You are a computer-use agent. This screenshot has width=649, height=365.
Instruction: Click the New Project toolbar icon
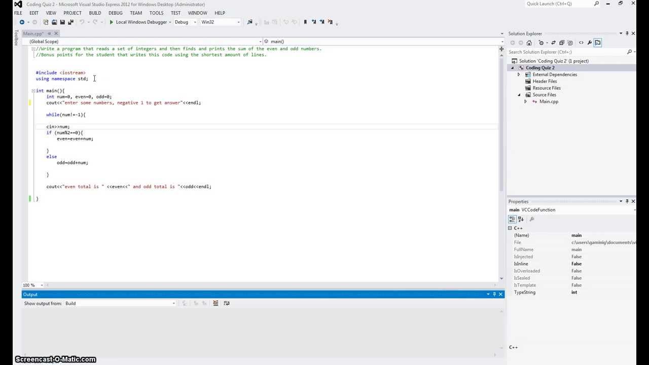click(46, 22)
